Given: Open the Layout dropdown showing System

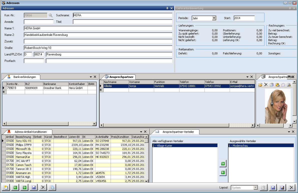Looking at the screenshot, I should coord(255,187).
